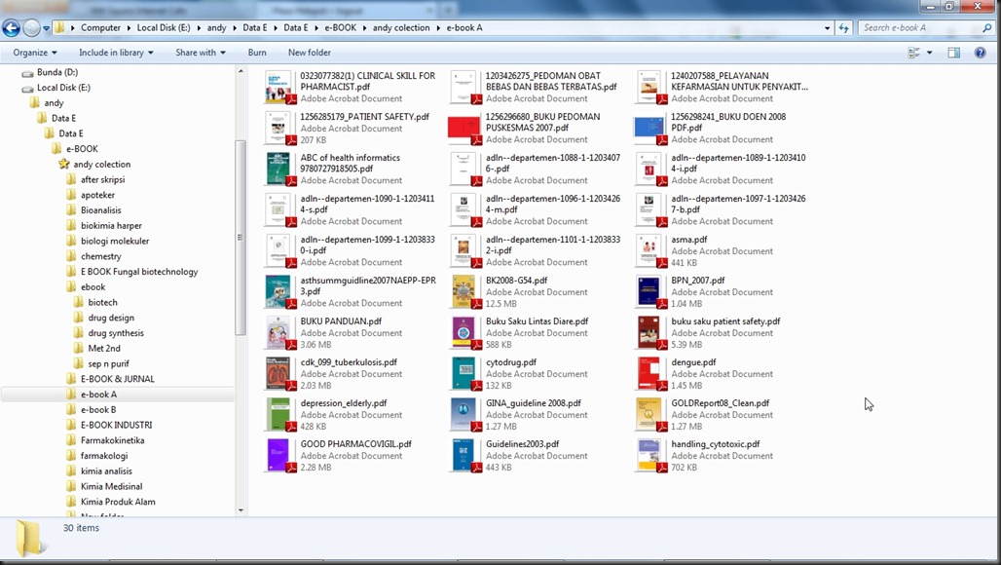Screen dimensions: 1001x565
Task: Select the asma.pdf file icon
Action: pyautogui.click(x=649, y=250)
